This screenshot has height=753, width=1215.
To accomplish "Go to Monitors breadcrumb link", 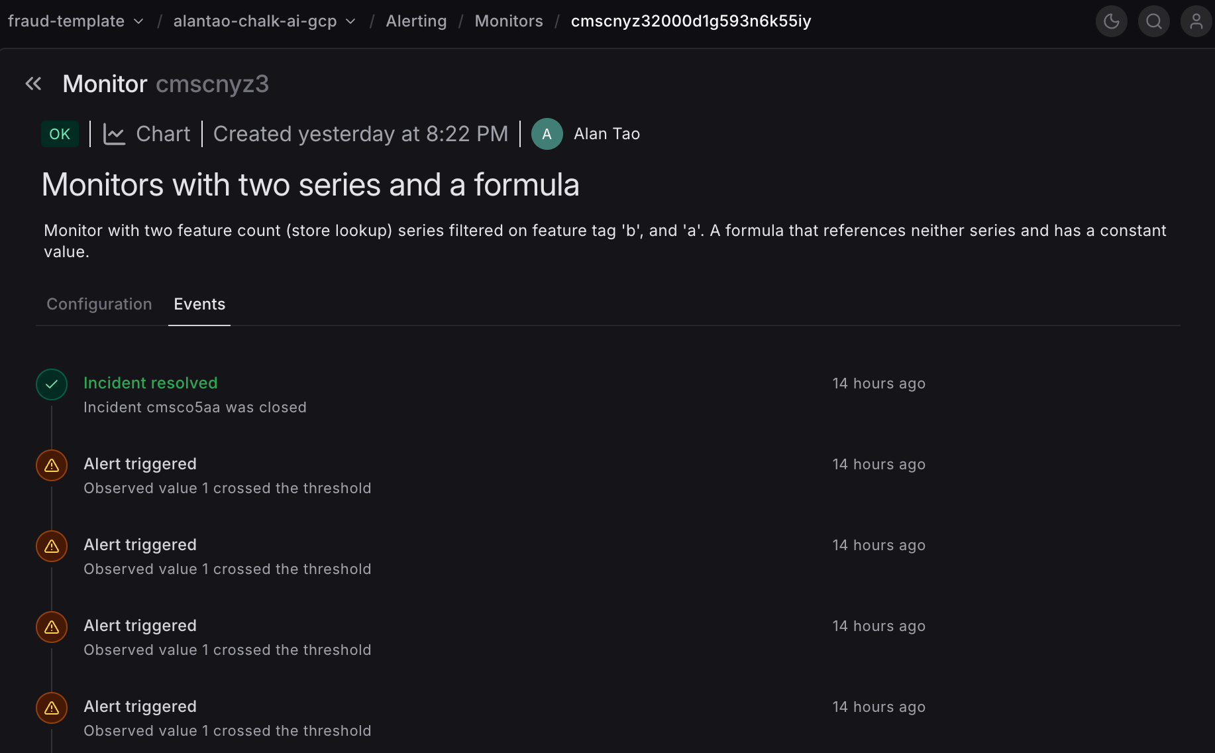I will 509,21.
